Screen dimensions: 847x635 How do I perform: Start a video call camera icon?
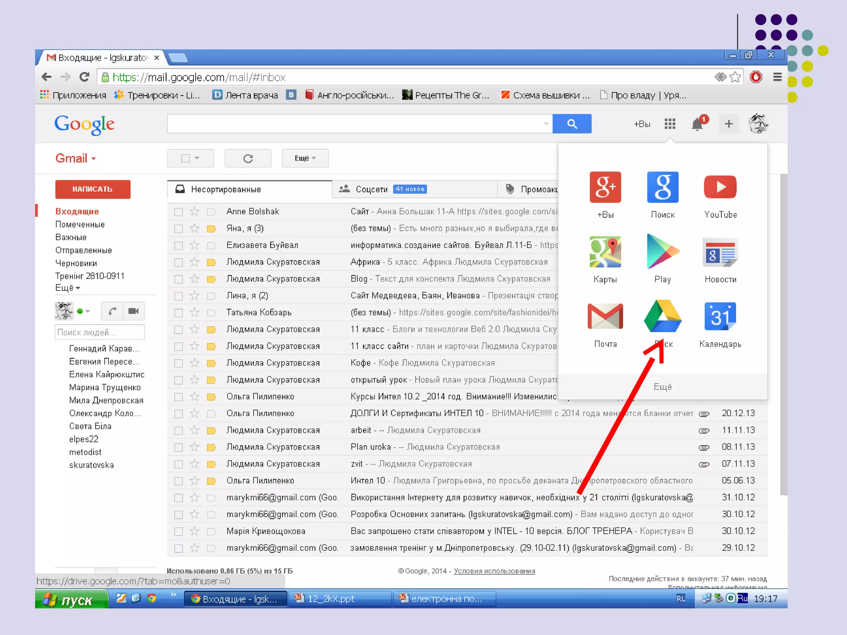click(133, 311)
